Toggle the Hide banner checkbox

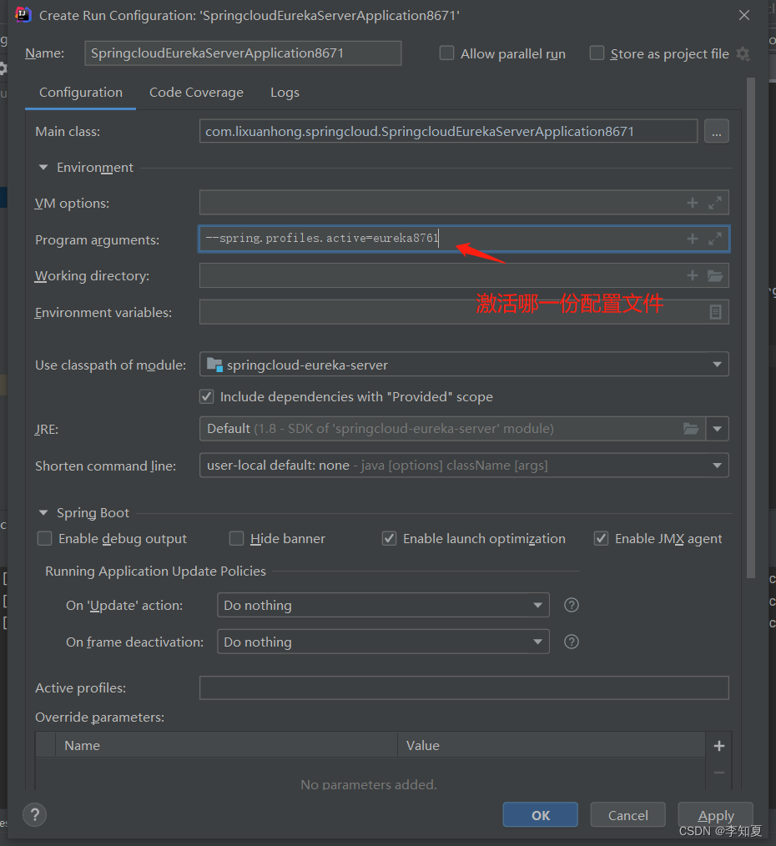coord(237,539)
